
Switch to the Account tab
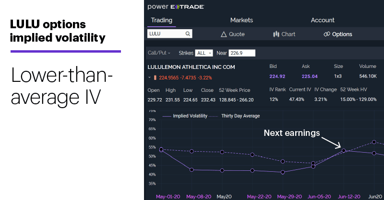point(323,20)
